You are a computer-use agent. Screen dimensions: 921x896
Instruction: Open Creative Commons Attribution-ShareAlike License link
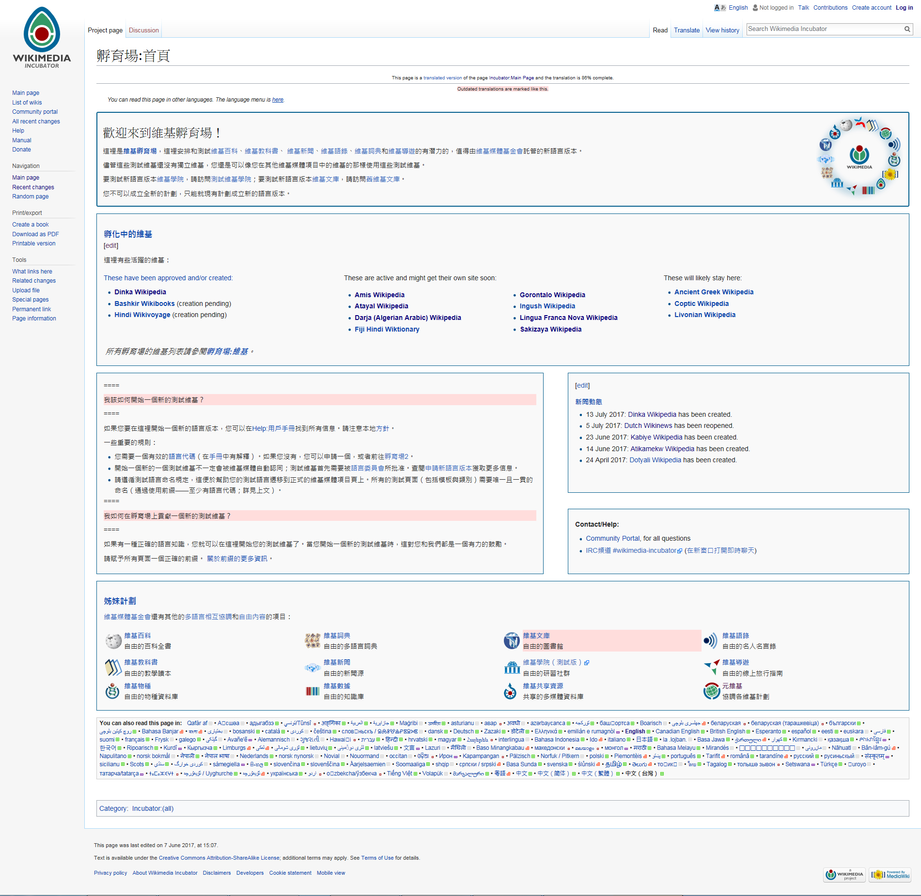point(219,858)
